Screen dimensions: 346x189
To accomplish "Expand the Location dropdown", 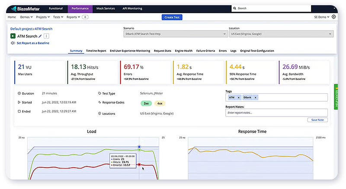I will [281, 34].
